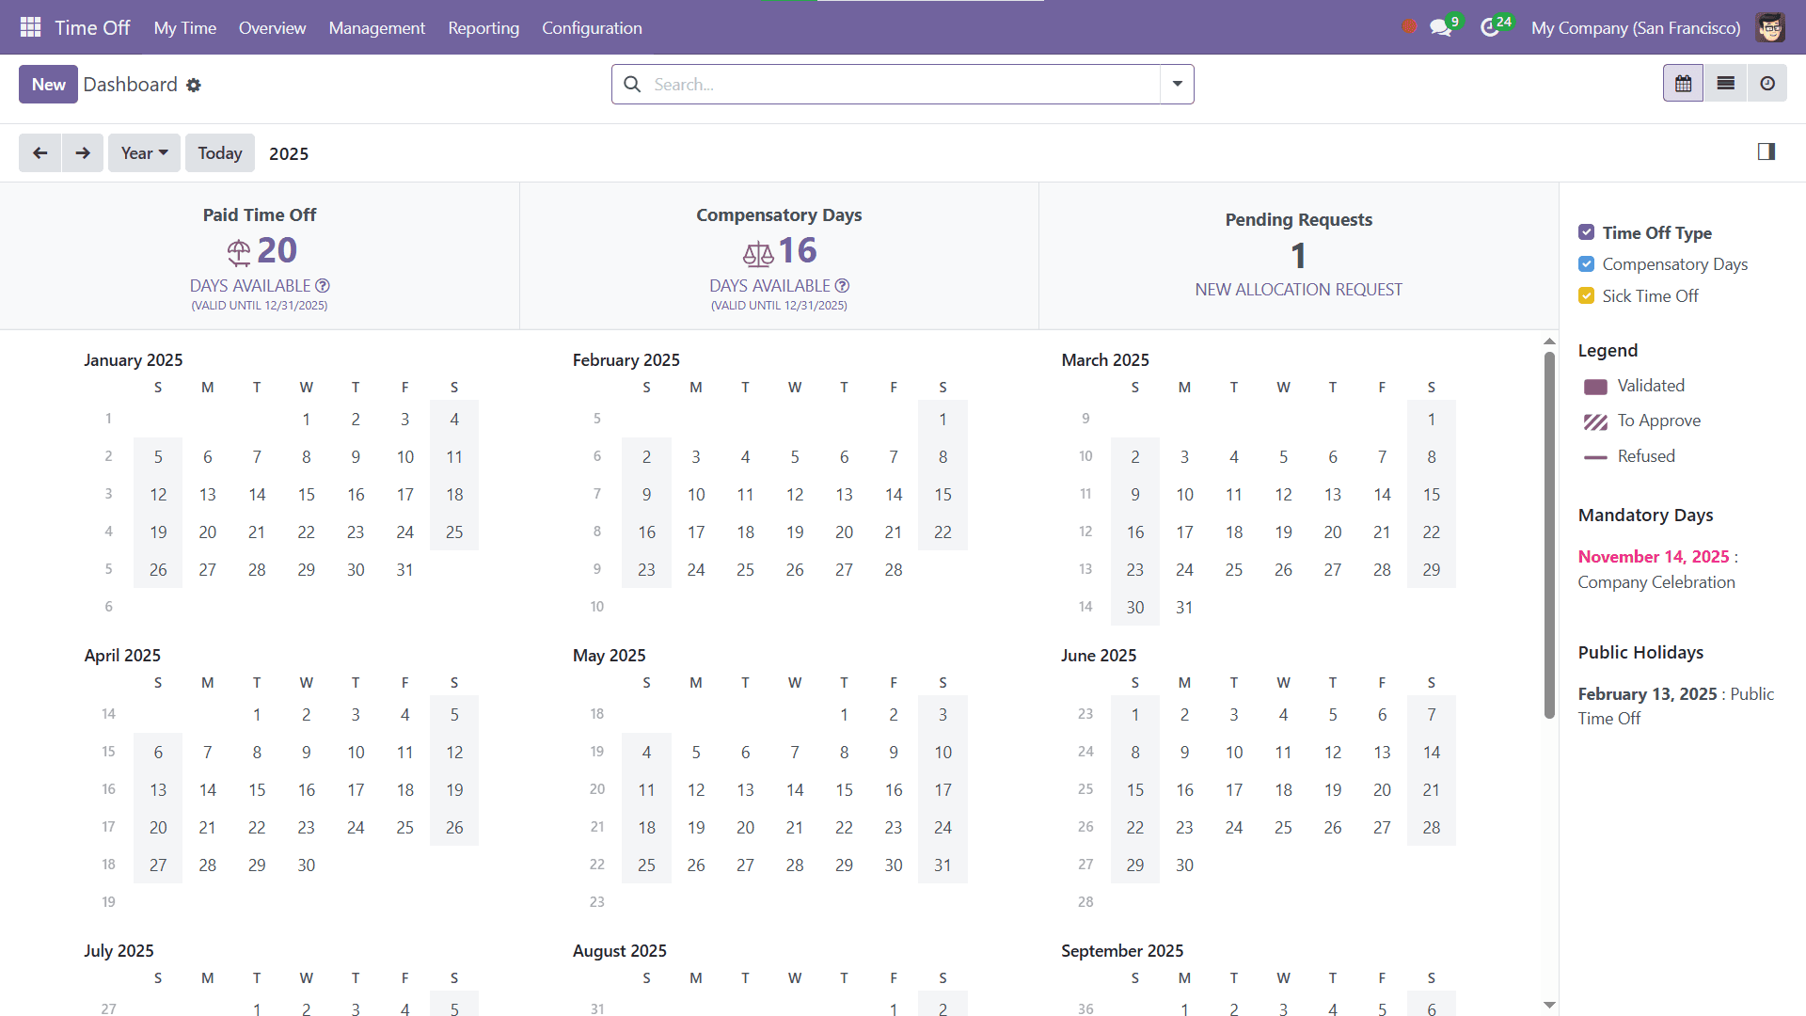
Task: Expand the search filters dropdown arrow
Action: pos(1176,84)
